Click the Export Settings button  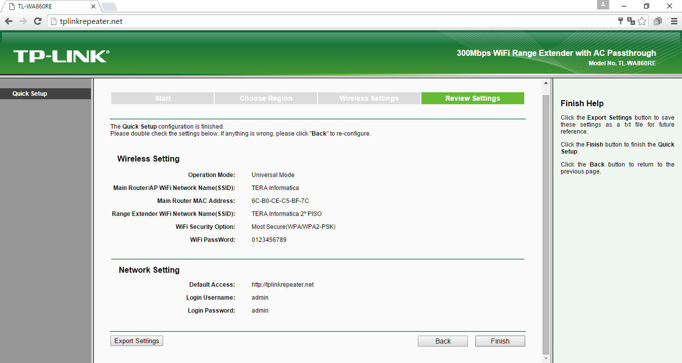click(137, 341)
